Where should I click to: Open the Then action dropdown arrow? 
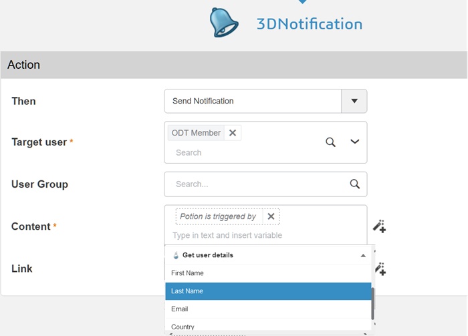point(354,101)
